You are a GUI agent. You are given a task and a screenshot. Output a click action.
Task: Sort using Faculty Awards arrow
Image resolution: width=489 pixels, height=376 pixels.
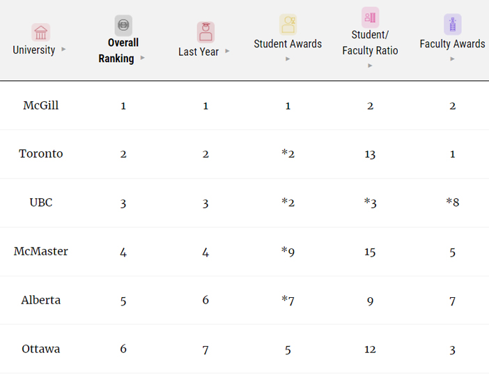pos(452,59)
